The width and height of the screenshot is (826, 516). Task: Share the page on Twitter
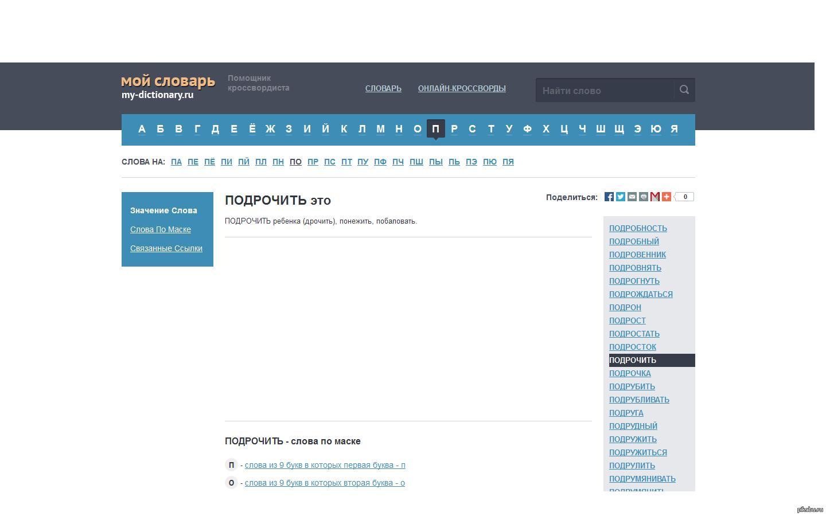click(x=621, y=197)
